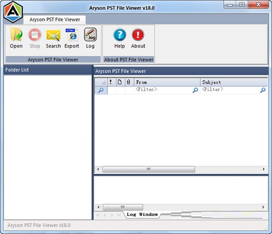Click the Aryson PST File Viewer group label
Image resolution: width=272 pixels, height=234 pixels.
point(53,59)
